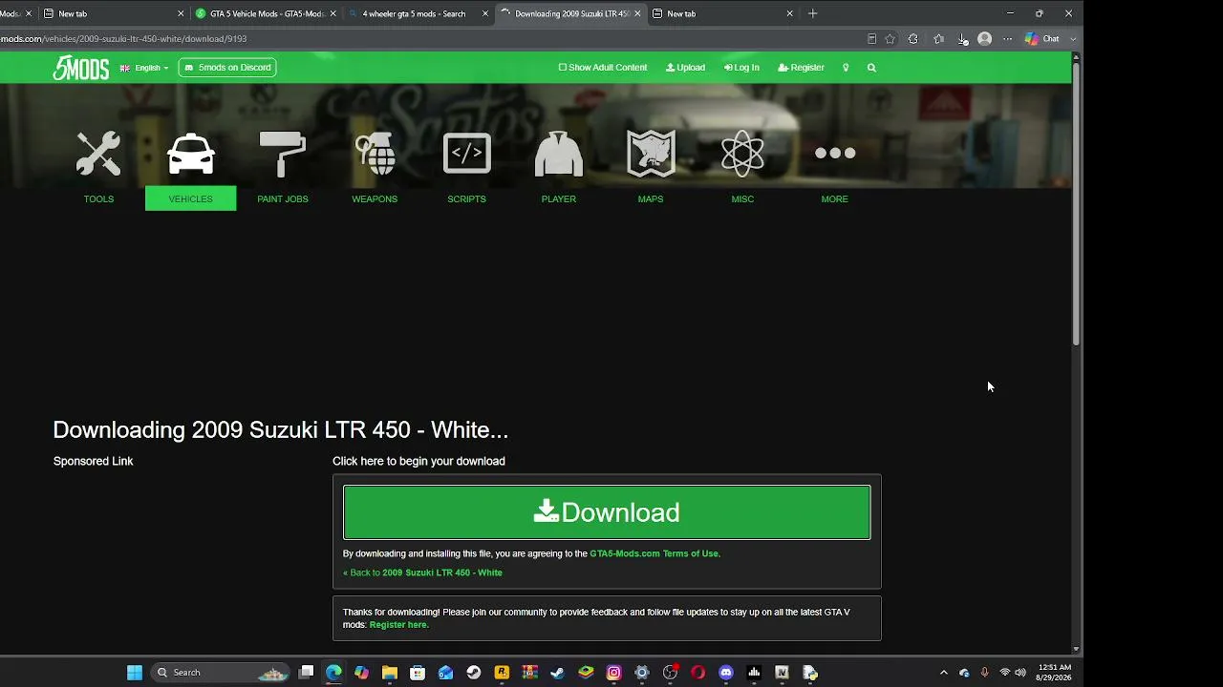
Task: Open the Copilot Chat button
Action: point(1042,39)
